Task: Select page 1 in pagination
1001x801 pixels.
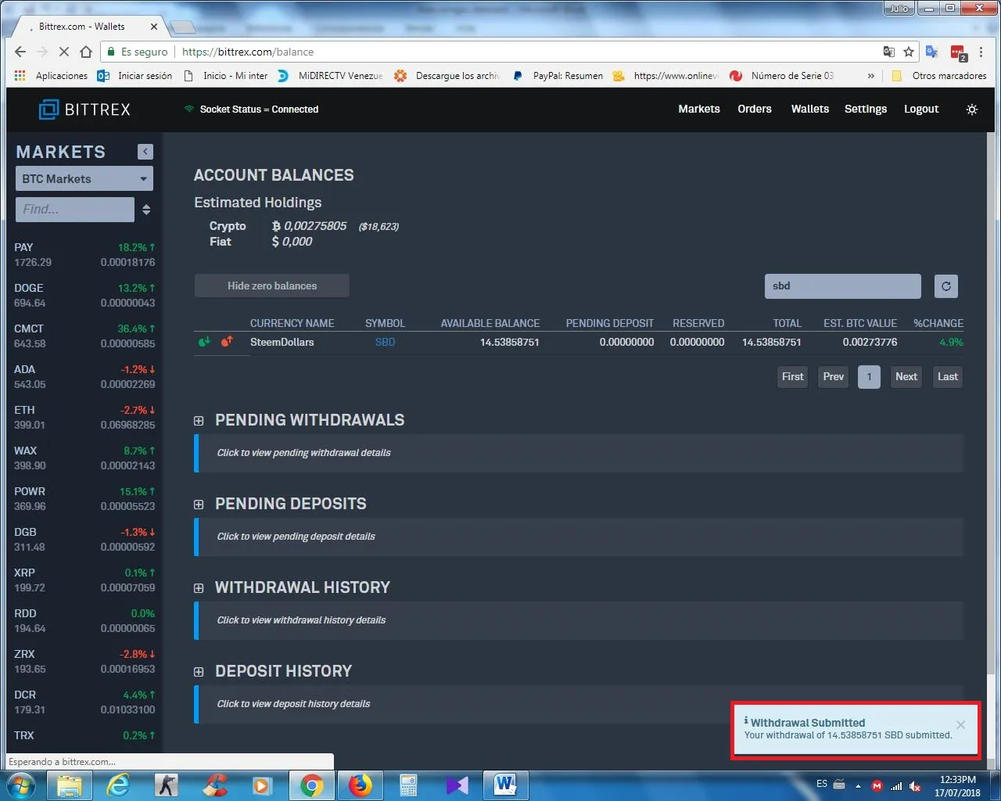Action: [x=869, y=377]
